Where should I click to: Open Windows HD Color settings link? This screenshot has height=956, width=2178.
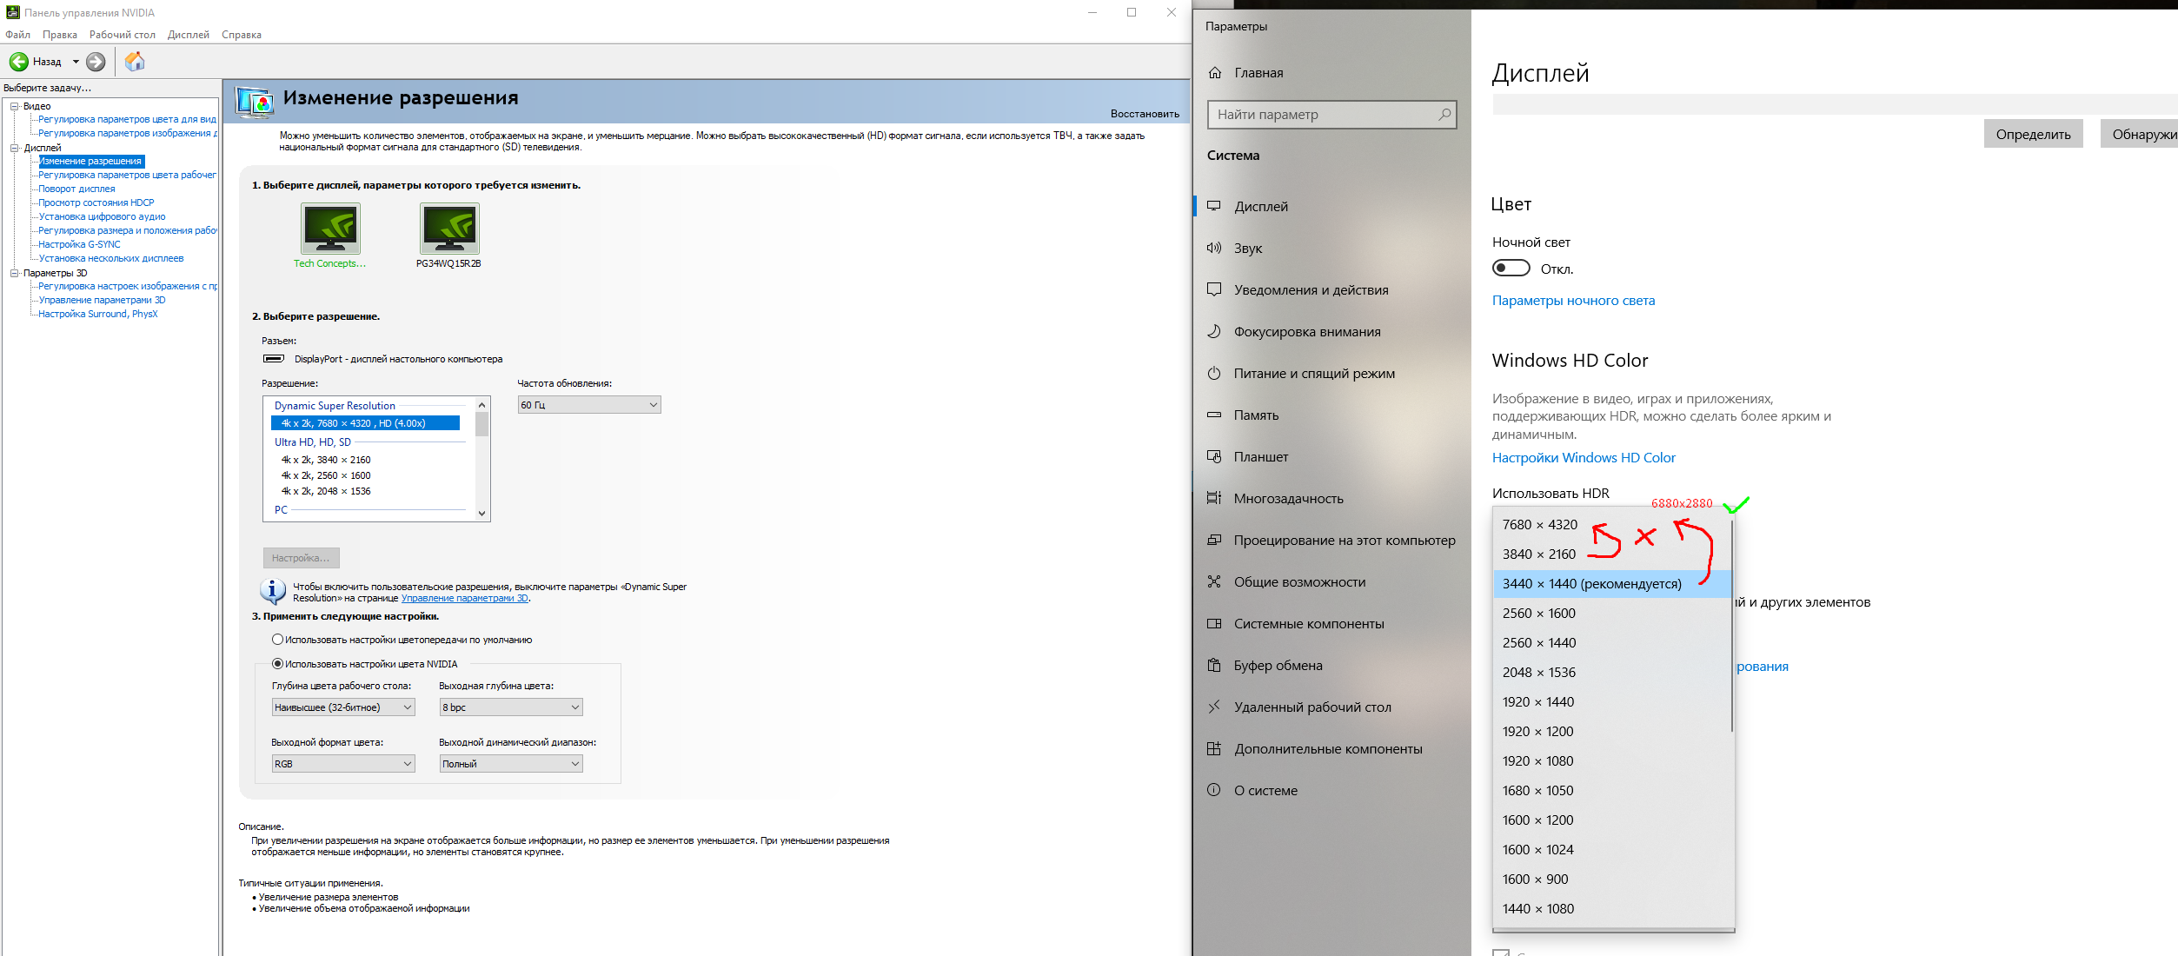pos(1583,458)
